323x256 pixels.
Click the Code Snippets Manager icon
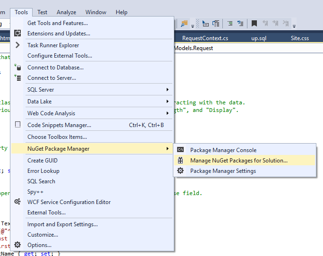[18, 125]
